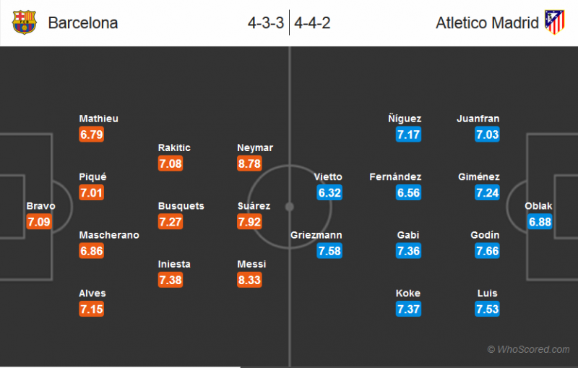Click Suárez's 7.92 rating badge
This screenshot has height=368, width=578.
coord(249,222)
